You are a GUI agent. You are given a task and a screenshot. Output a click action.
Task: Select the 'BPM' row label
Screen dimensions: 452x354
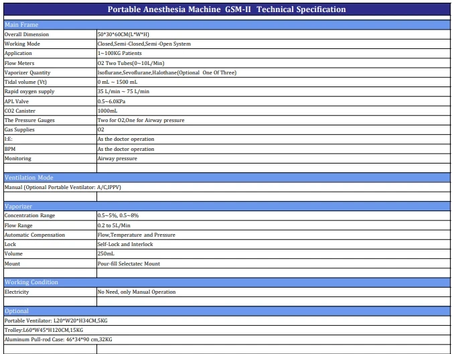(x=10, y=149)
